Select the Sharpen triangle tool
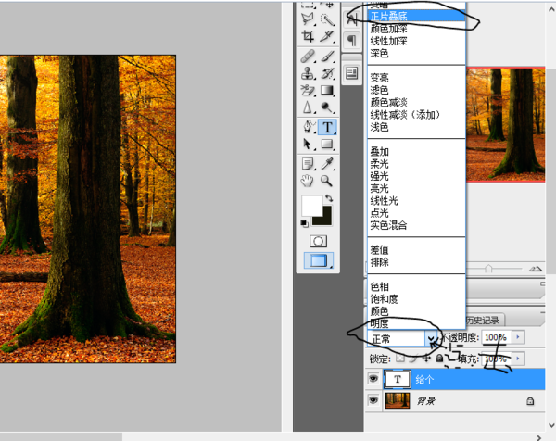The height and width of the screenshot is (441, 556). pos(308,107)
